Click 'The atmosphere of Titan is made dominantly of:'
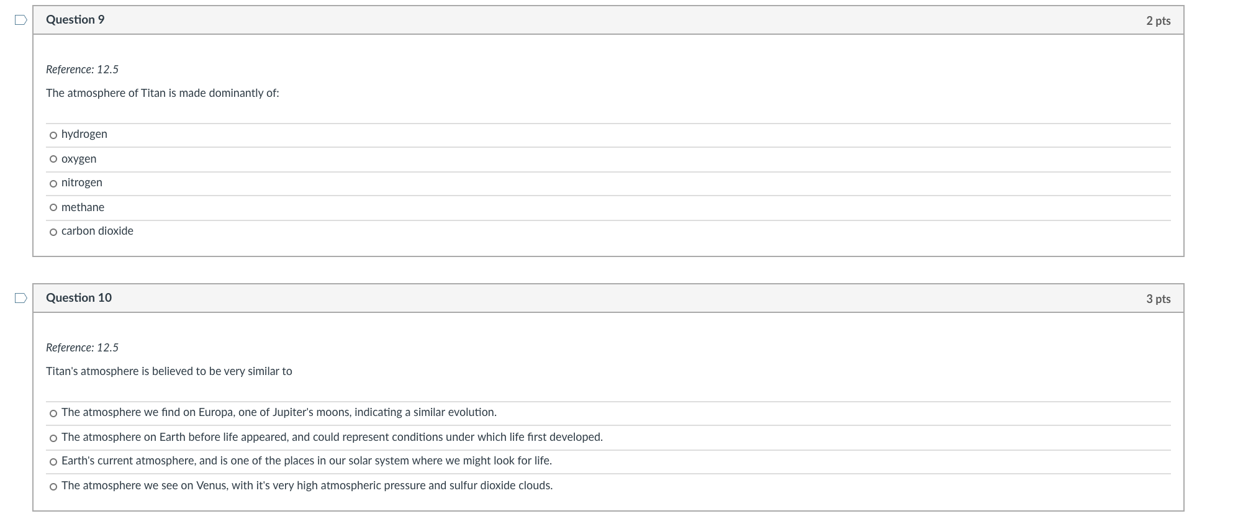Viewport: 1238px width, 529px height. (163, 93)
